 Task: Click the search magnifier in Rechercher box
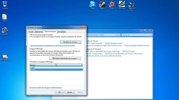tap(151, 35)
